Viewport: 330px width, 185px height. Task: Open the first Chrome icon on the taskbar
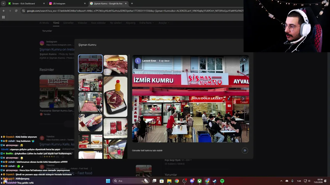177,181
